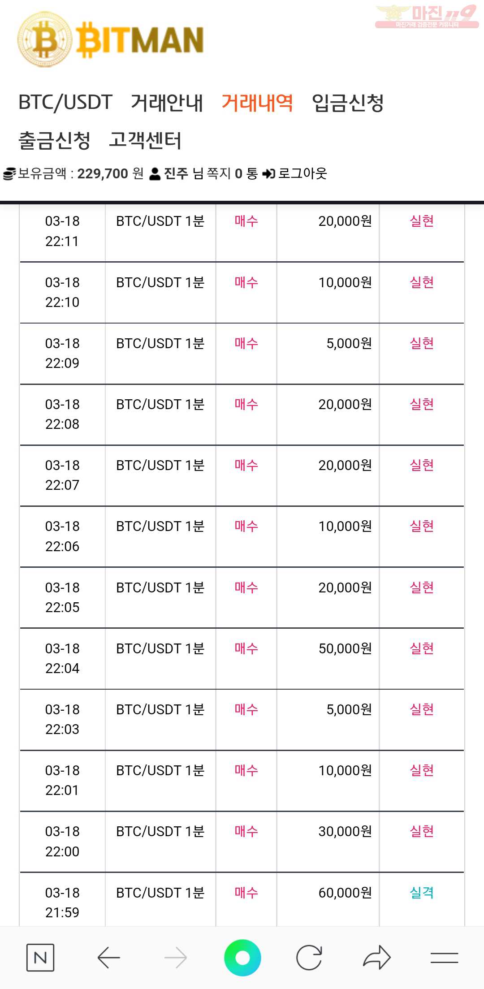Open the 거래안내 menu item
Viewport: 484px width, 989px height.
coord(167,103)
